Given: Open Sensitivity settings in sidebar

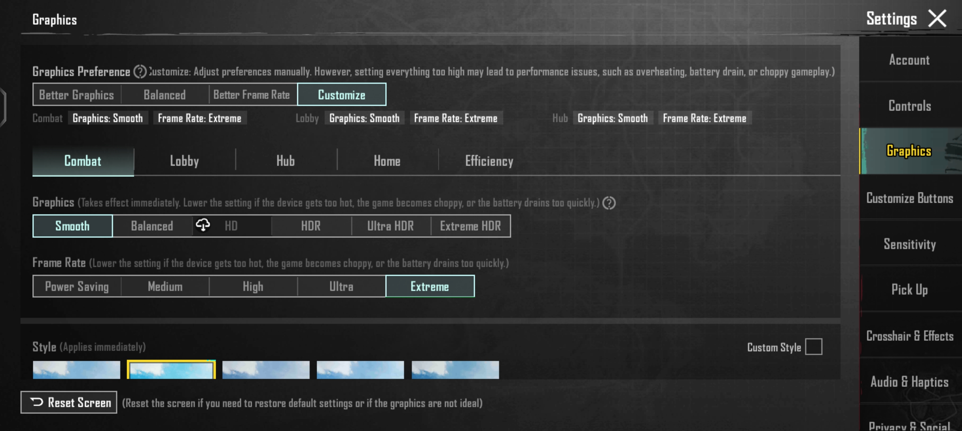Looking at the screenshot, I should [x=910, y=244].
